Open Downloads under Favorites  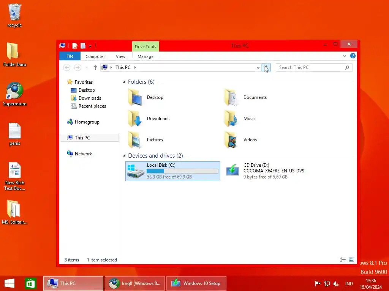[x=86, y=98]
